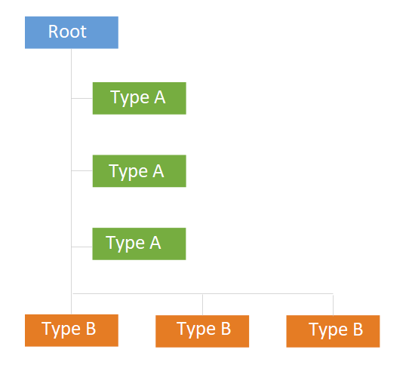Select trunk line between top and middle Type A
Screen dimensions: 409x374
[71, 134]
